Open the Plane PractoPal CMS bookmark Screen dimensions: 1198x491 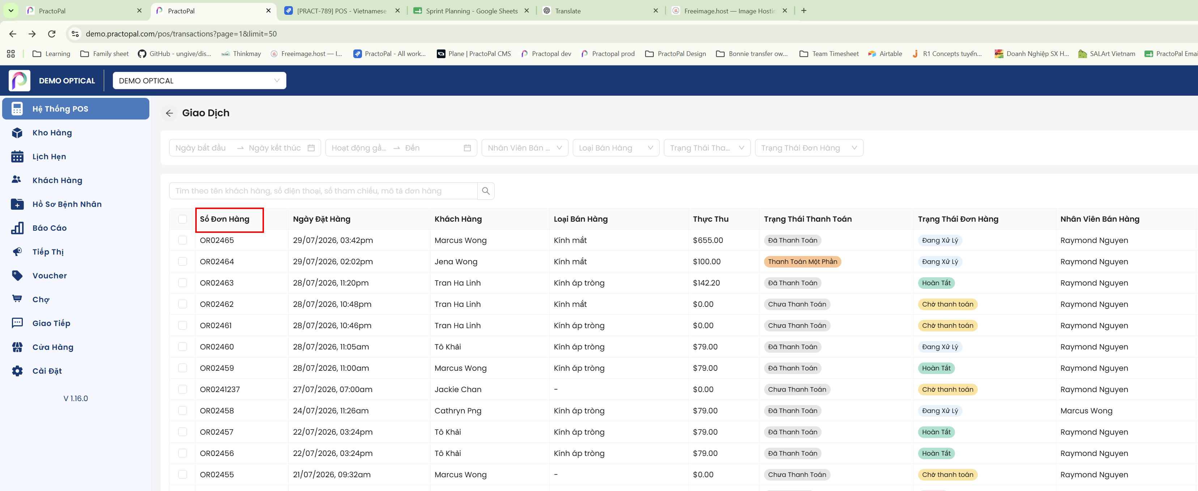point(474,54)
